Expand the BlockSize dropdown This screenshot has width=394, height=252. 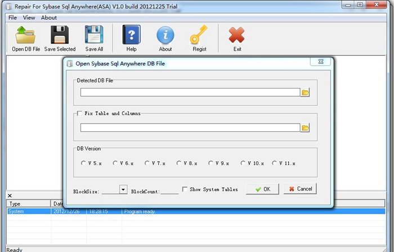tap(123, 189)
